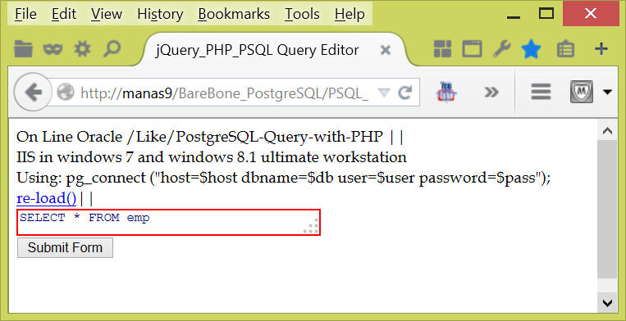Viewport: 626px width, 321px height.
Task: Click the window panel icon
Action: pos(472,49)
